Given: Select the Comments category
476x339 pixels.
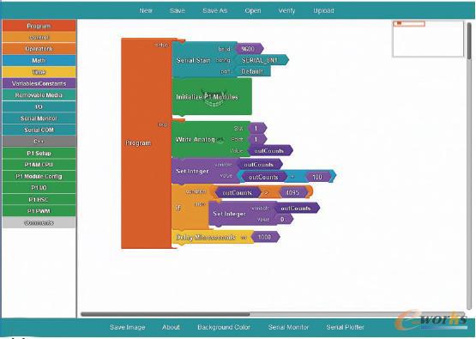Looking at the screenshot, I should click(x=39, y=222).
